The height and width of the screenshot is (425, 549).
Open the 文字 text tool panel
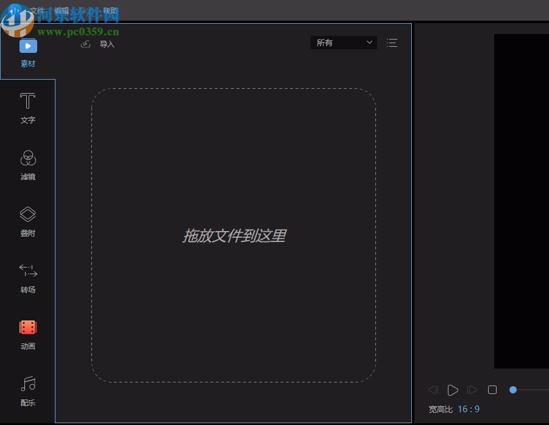28,108
